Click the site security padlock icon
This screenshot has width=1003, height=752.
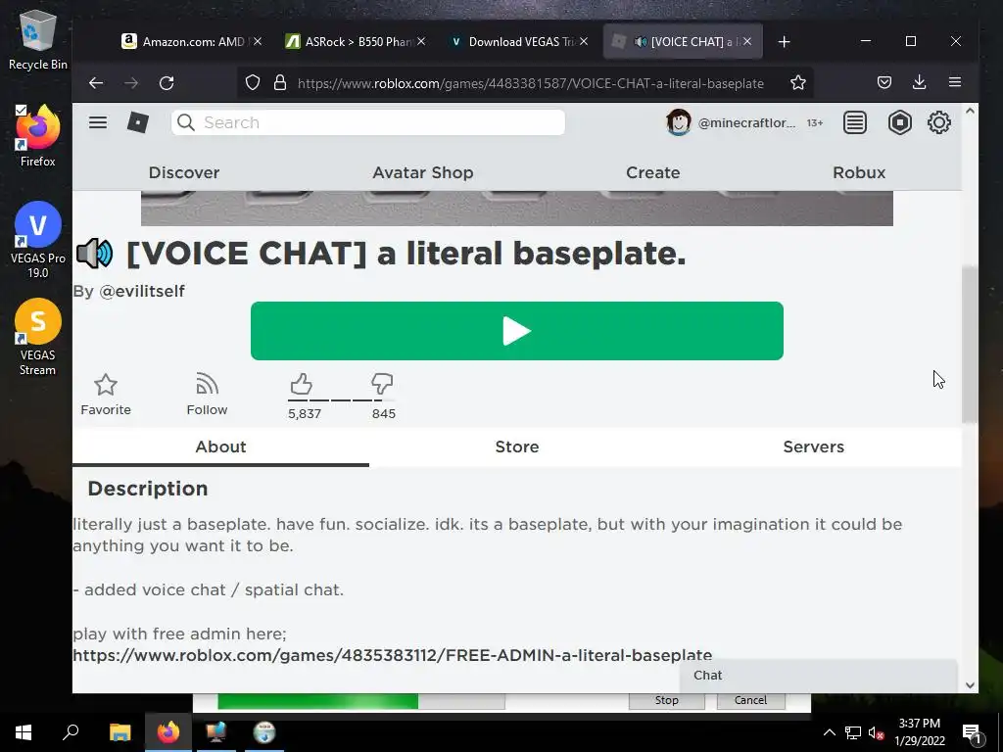point(280,82)
